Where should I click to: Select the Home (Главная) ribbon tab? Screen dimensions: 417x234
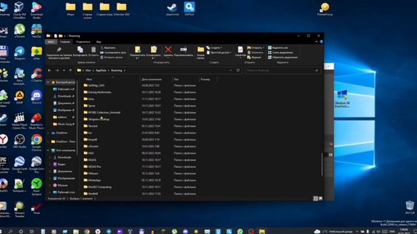point(65,42)
